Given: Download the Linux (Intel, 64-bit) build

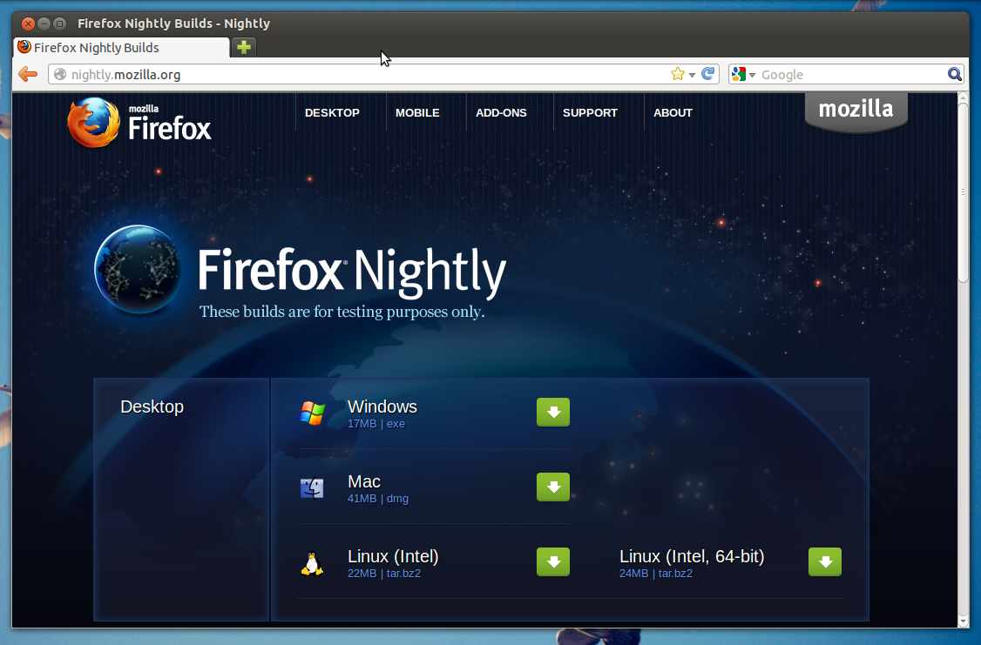Looking at the screenshot, I should (824, 562).
